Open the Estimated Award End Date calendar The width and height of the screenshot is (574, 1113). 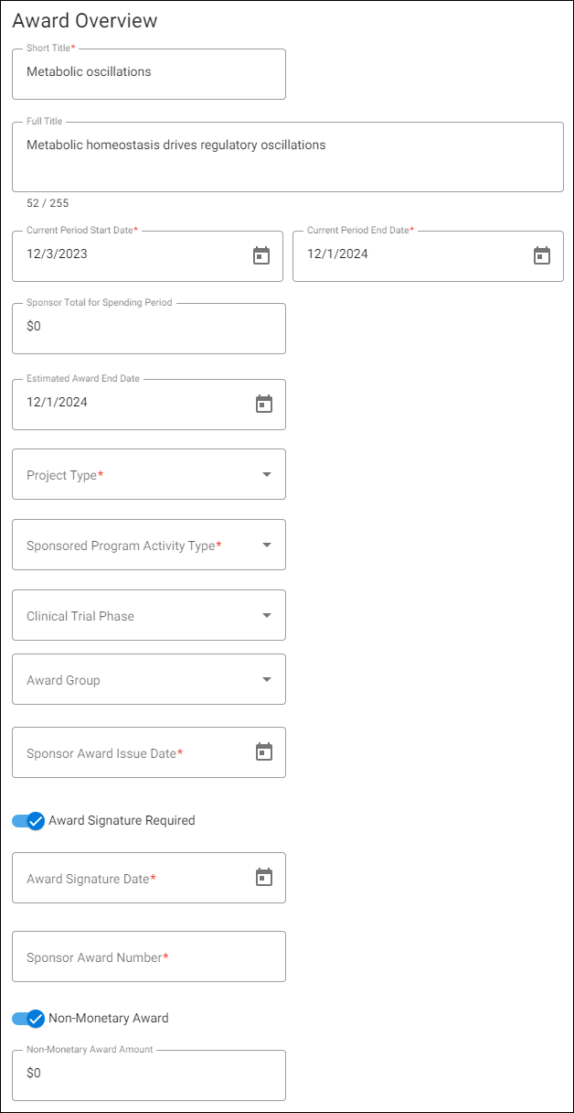[264, 404]
